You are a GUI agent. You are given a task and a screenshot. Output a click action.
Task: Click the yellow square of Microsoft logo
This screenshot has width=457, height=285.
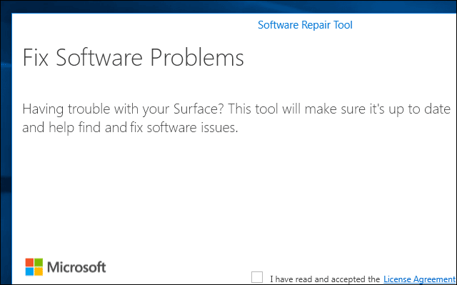39,271
